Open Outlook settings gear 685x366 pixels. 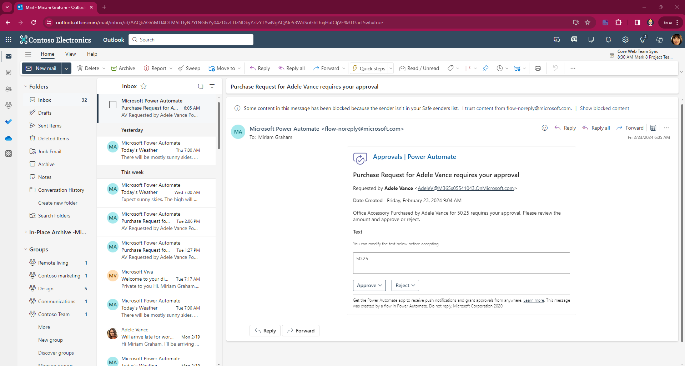625,40
